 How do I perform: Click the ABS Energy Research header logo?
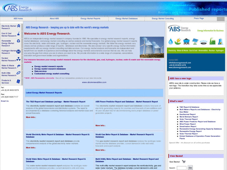point(17,8)
